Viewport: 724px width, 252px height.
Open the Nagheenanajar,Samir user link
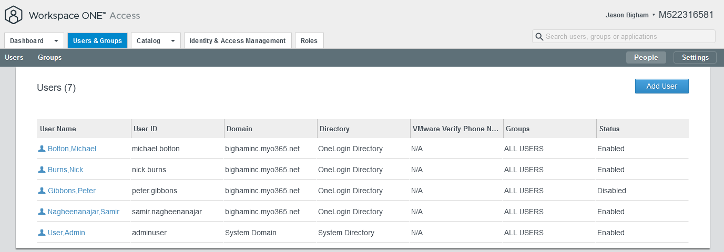coord(83,212)
